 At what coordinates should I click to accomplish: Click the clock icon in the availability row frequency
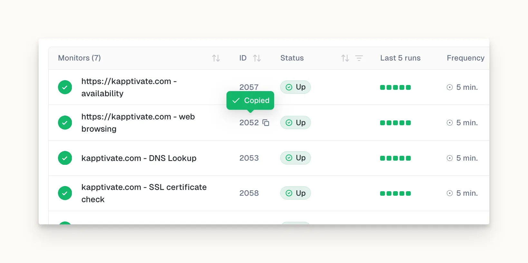pyautogui.click(x=450, y=87)
